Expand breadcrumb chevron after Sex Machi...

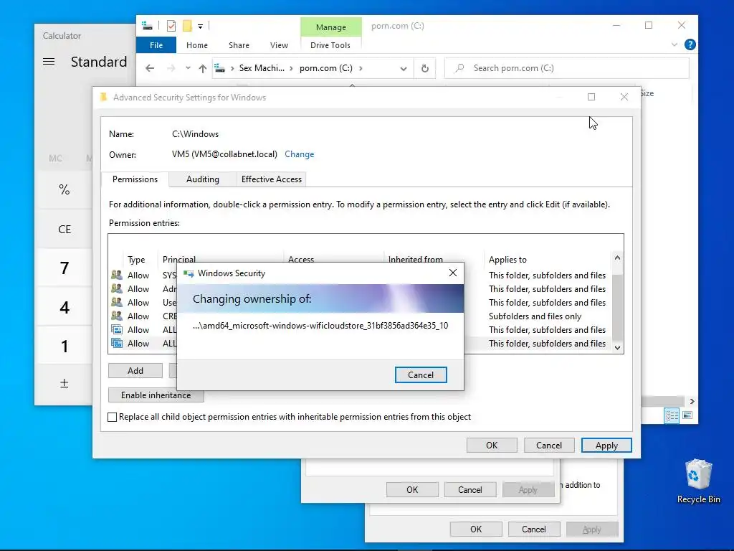(x=291, y=68)
